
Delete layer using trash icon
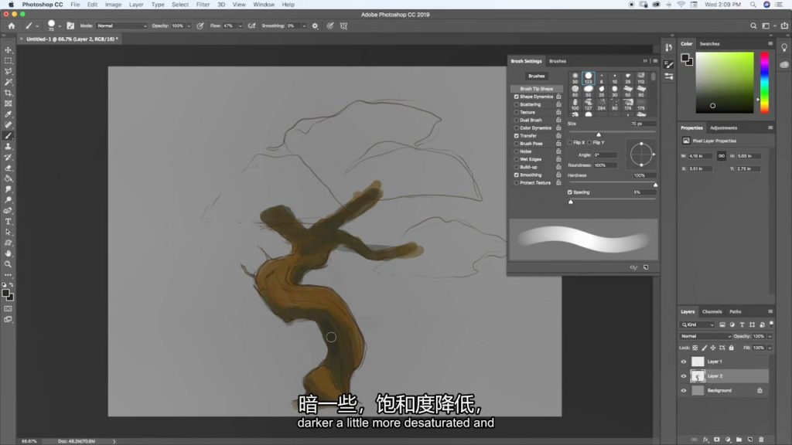765,439
